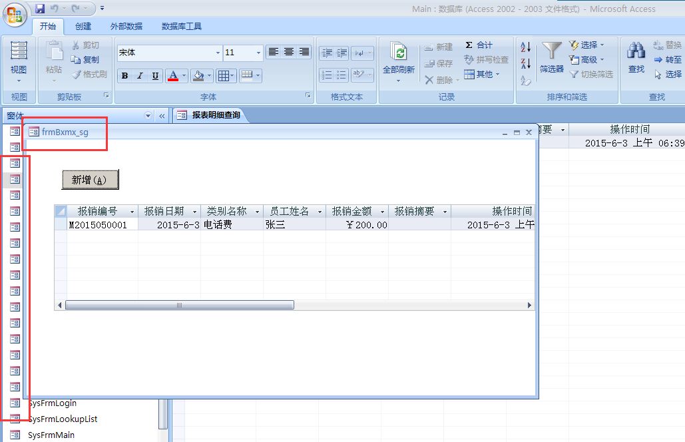
Task: Switch to the 创建 ribbon tab
Action: (x=83, y=27)
